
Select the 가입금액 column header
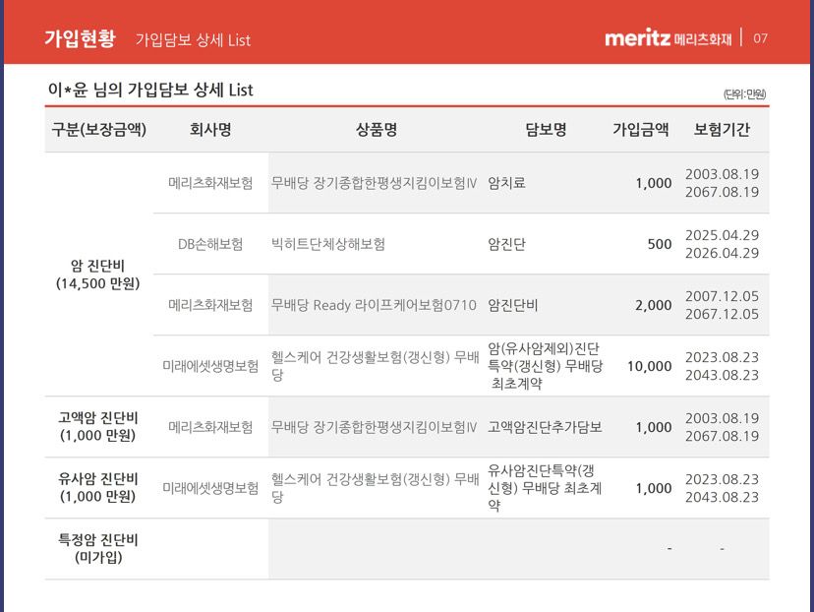(640, 129)
